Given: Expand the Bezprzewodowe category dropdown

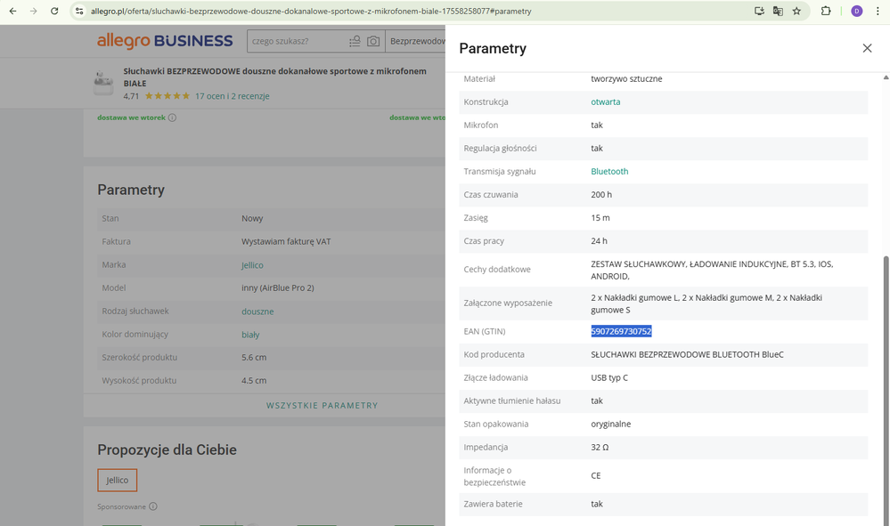Looking at the screenshot, I should click(417, 42).
